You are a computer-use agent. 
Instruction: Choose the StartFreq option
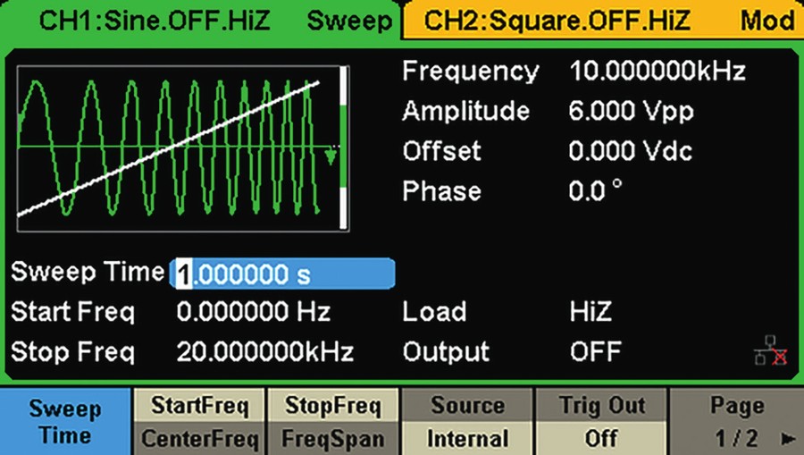[x=199, y=405]
